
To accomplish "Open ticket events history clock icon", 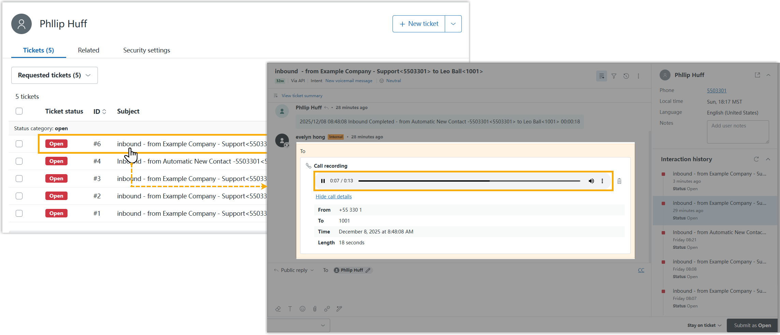I will pyautogui.click(x=626, y=76).
